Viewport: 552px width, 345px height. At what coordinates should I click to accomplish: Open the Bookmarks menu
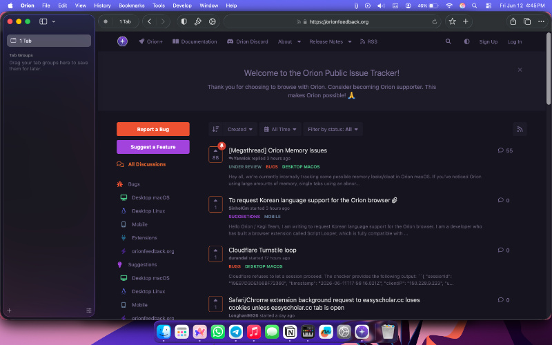132,6
